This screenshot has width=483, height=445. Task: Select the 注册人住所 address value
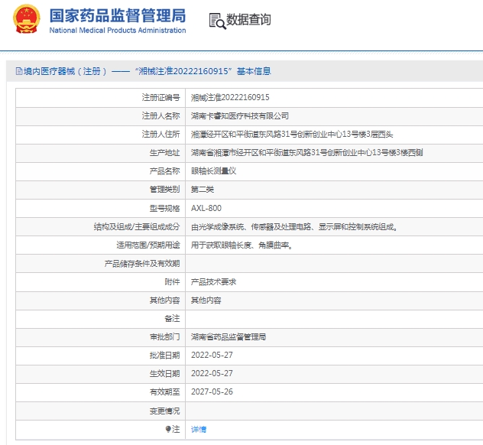click(x=292, y=135)
